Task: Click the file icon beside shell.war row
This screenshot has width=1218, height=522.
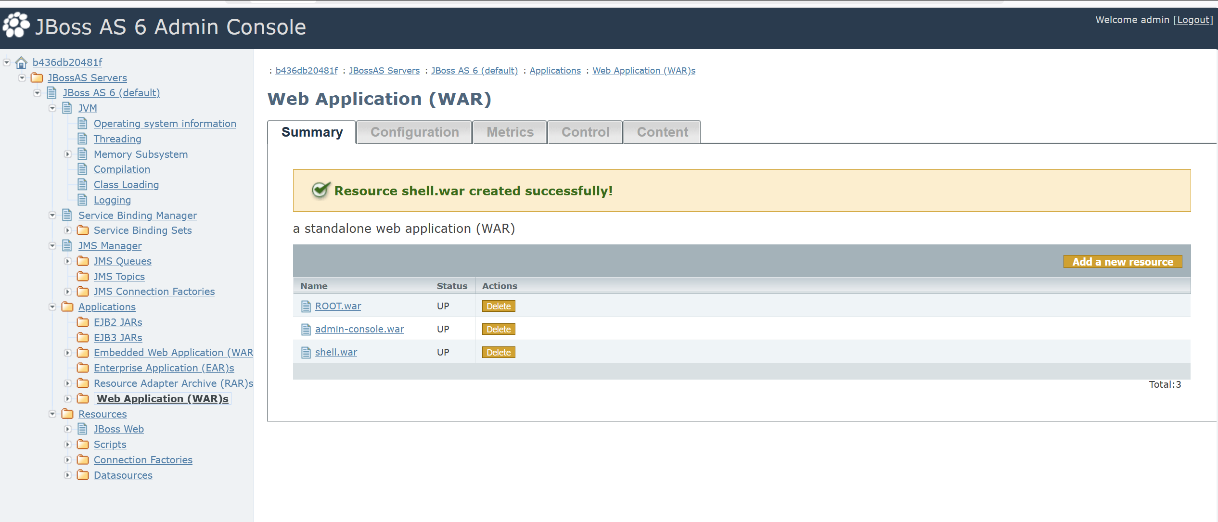Action: (x=306, y=352)
